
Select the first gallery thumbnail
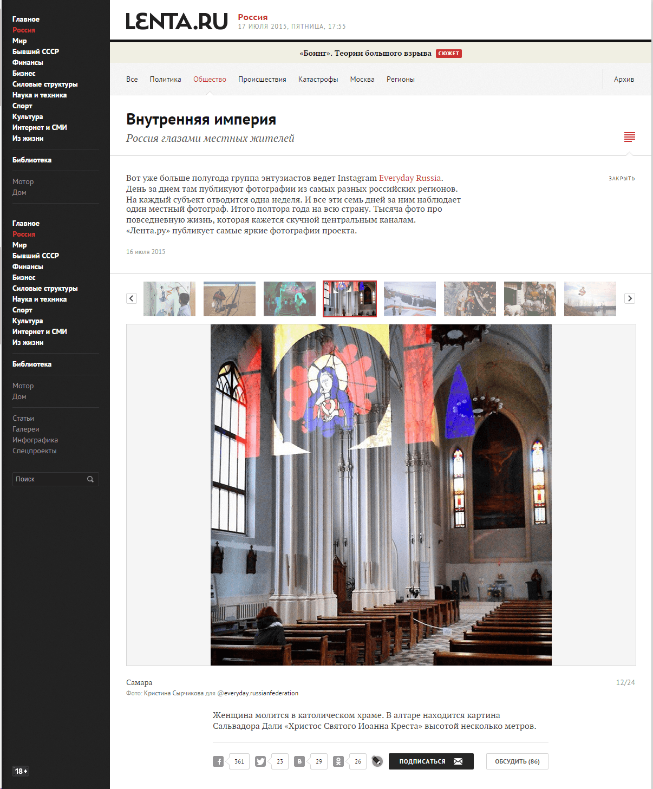pyautogui.click(x=169, y=299)
